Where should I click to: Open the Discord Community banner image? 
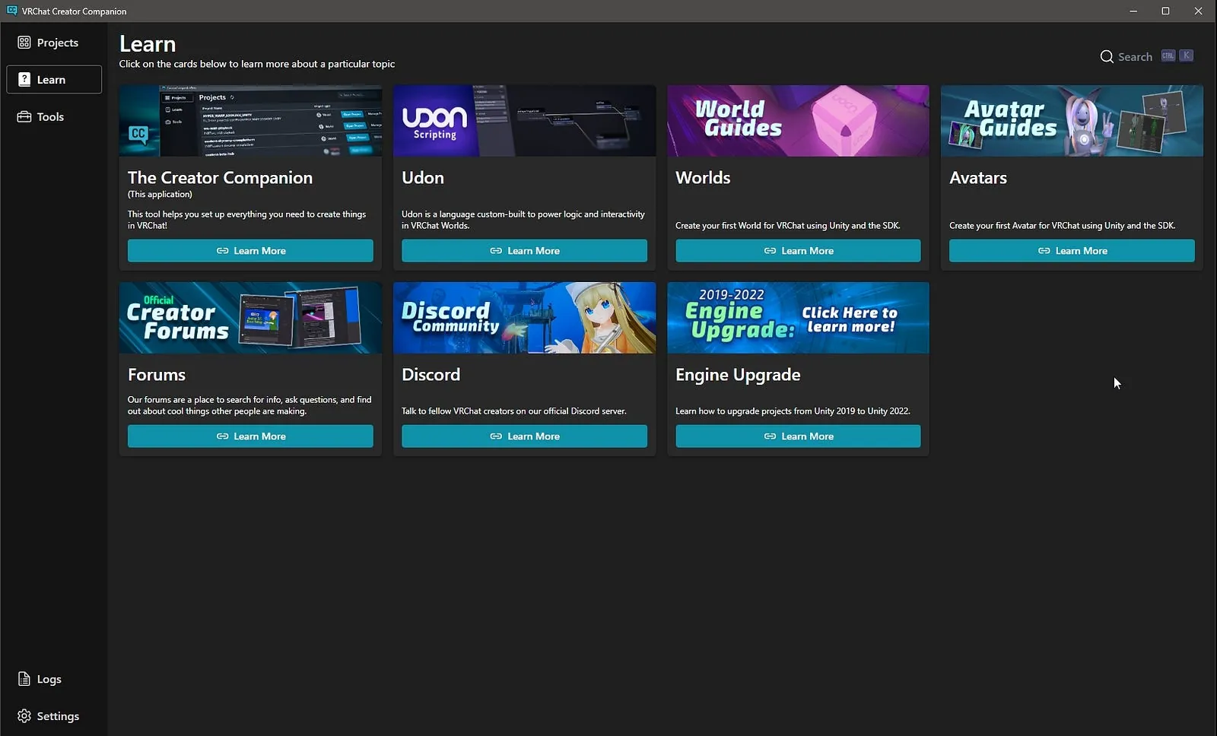point(524,318)
